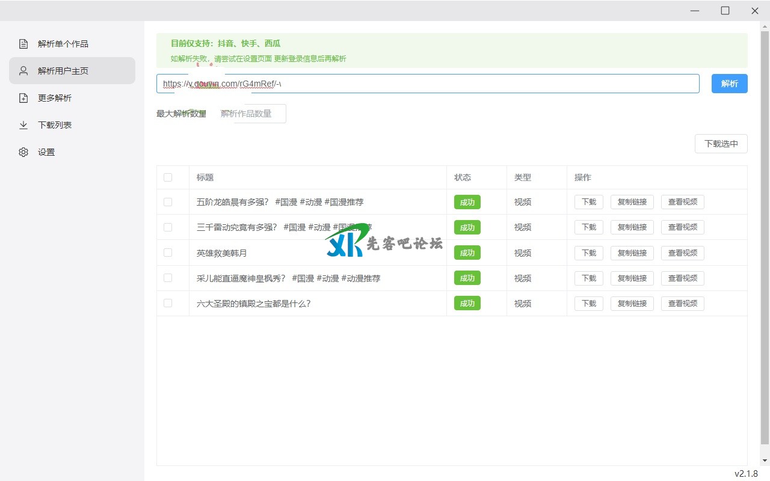Click the document icon for 解析单个作品
The height and width of the screenshot is (481, 770).
[23, 44]
